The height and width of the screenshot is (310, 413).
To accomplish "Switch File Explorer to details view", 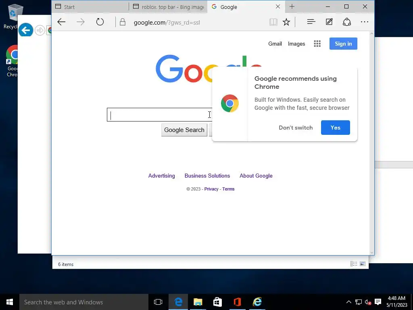I will [354, 264].
